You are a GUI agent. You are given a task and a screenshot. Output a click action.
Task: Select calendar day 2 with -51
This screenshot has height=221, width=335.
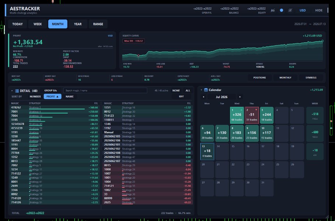[252, 115]
